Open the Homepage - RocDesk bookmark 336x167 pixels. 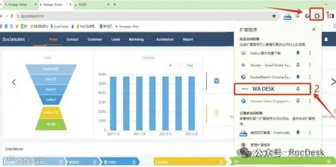(128, 27)
